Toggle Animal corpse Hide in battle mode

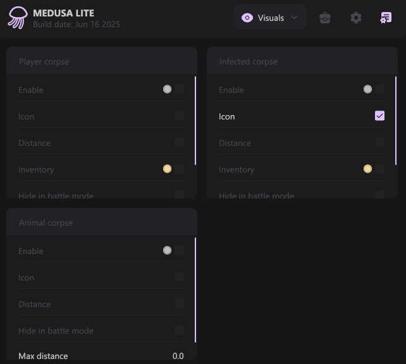tap(180, 331)
